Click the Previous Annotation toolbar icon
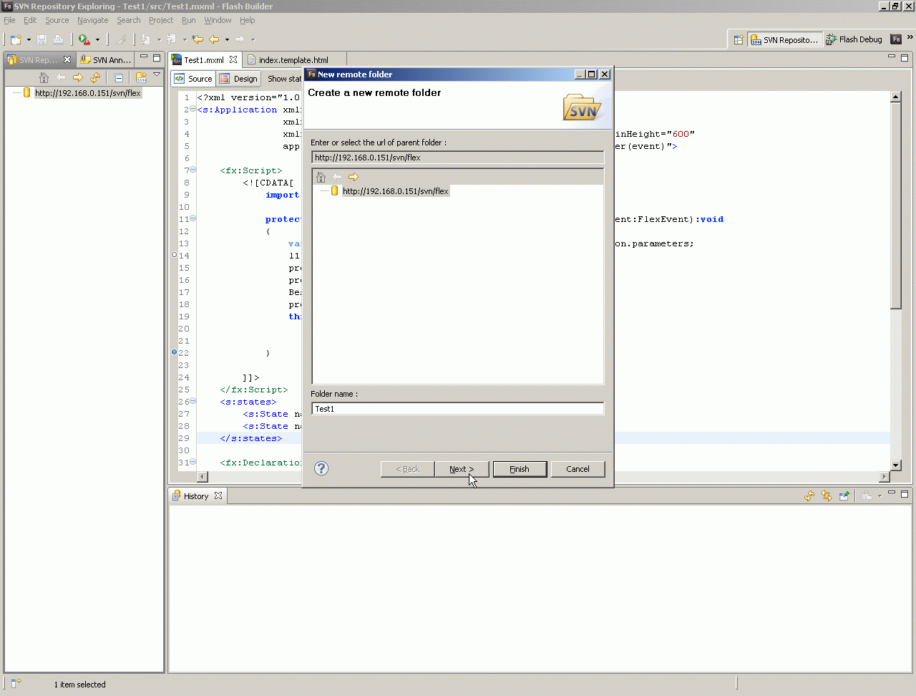Image resolution: width=916 pixels, height=696 pixels. point(172,39)
